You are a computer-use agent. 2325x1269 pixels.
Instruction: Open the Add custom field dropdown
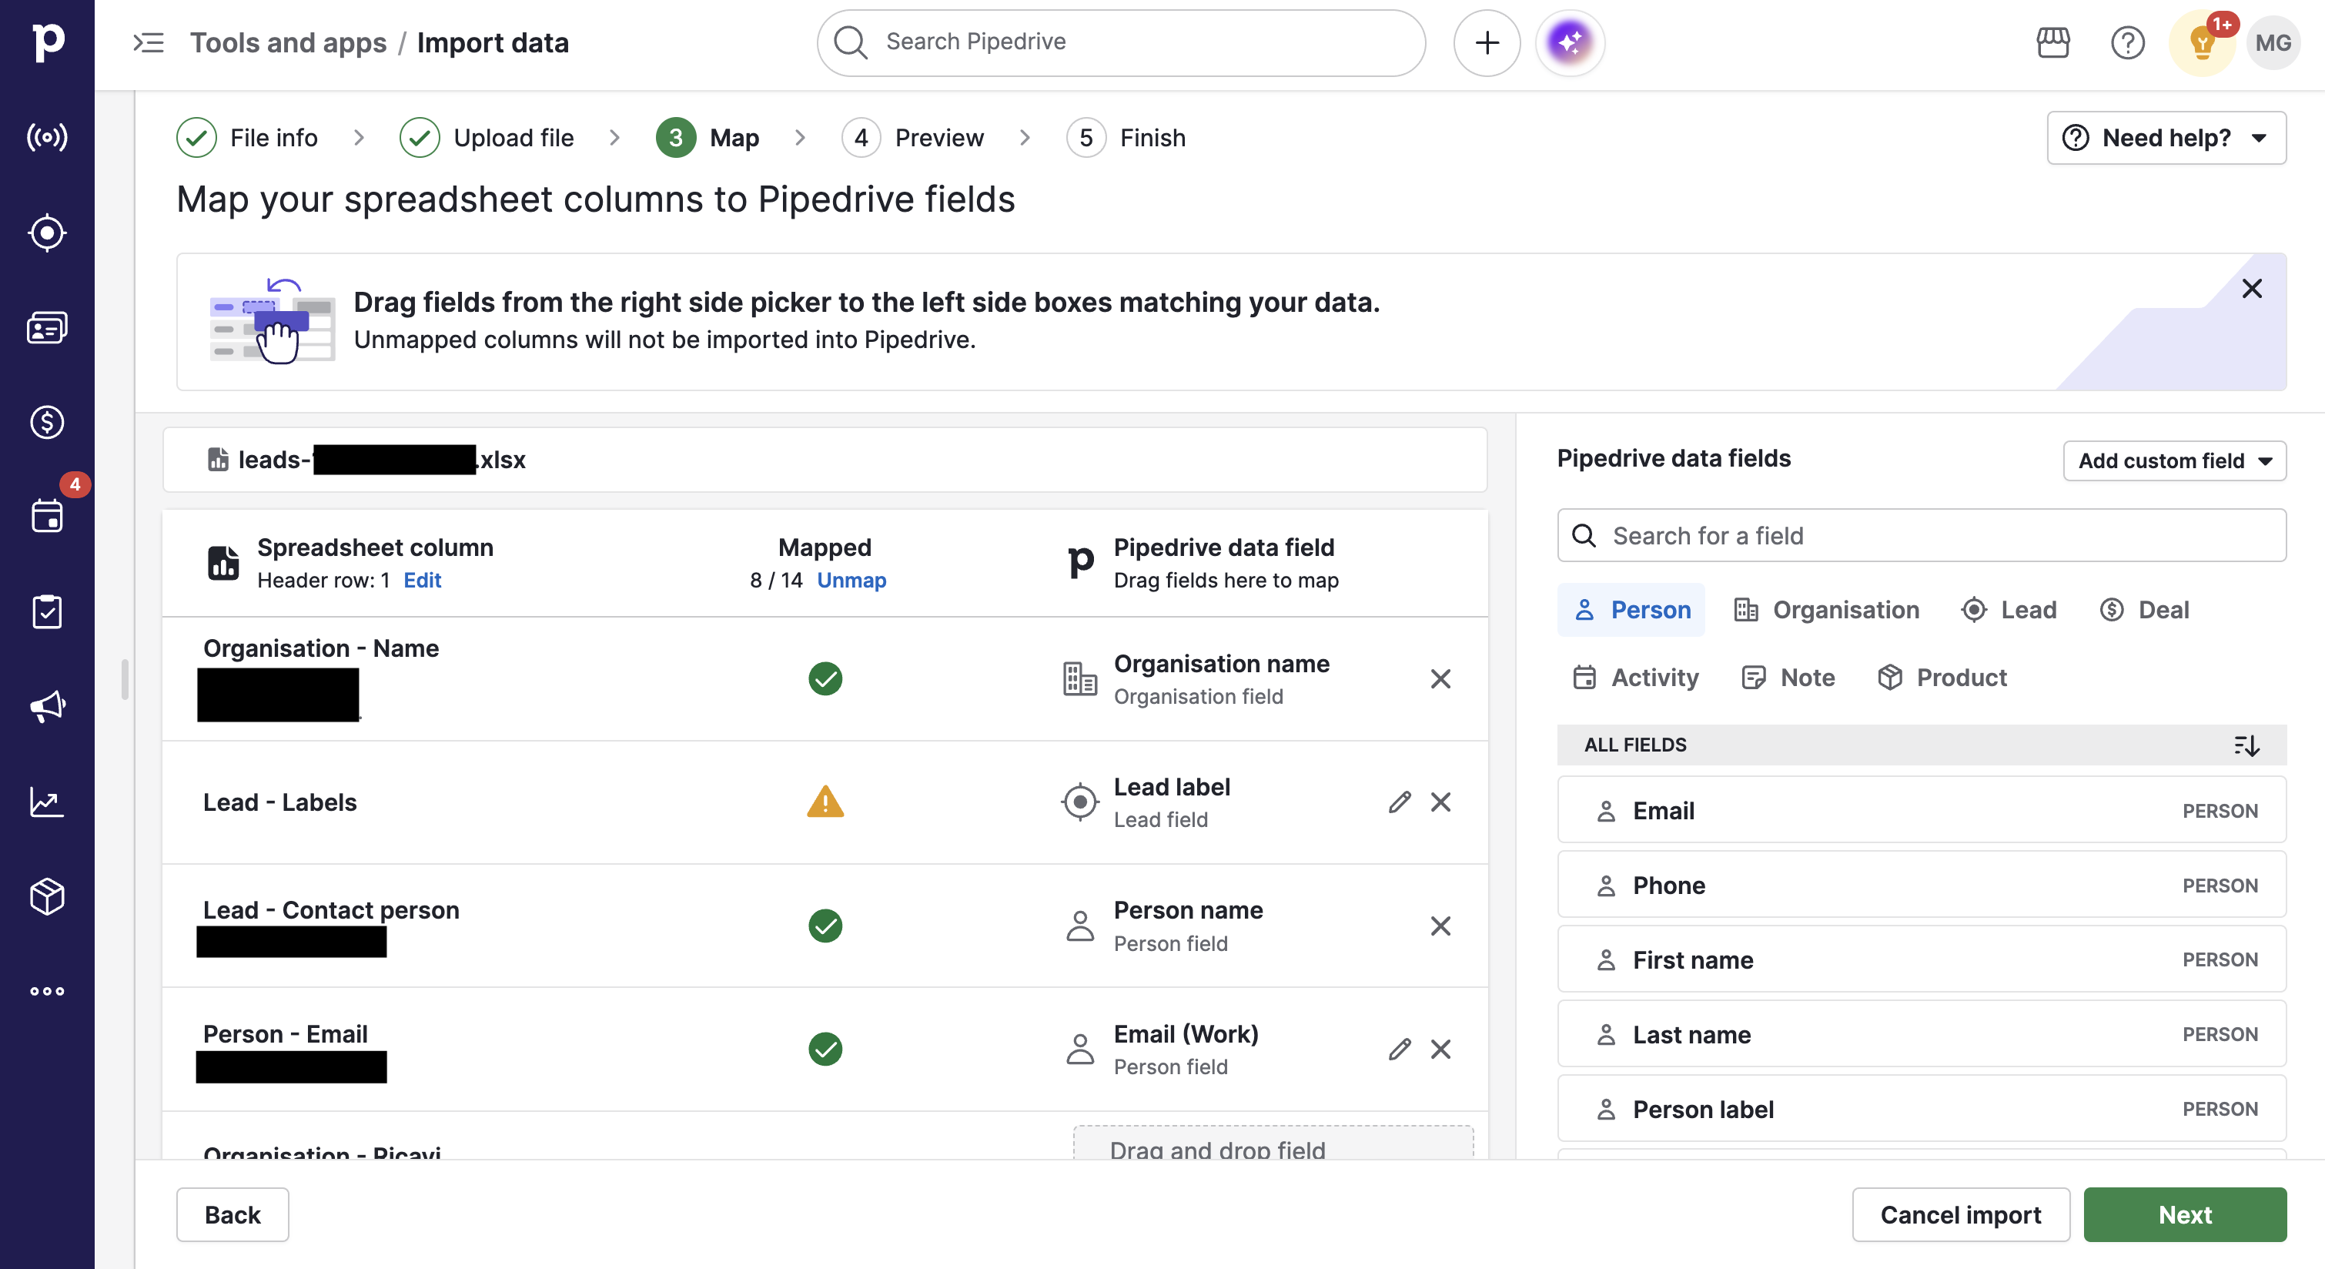tap(2174, 460)
